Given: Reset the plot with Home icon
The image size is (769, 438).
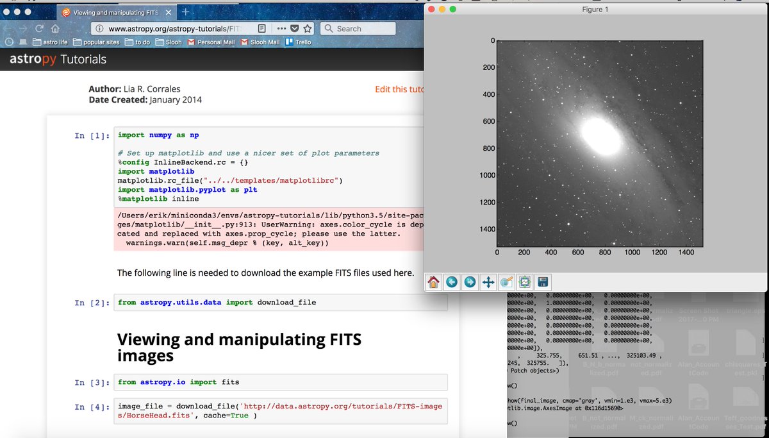Looking at the screenshot, I should click(434, 282).
